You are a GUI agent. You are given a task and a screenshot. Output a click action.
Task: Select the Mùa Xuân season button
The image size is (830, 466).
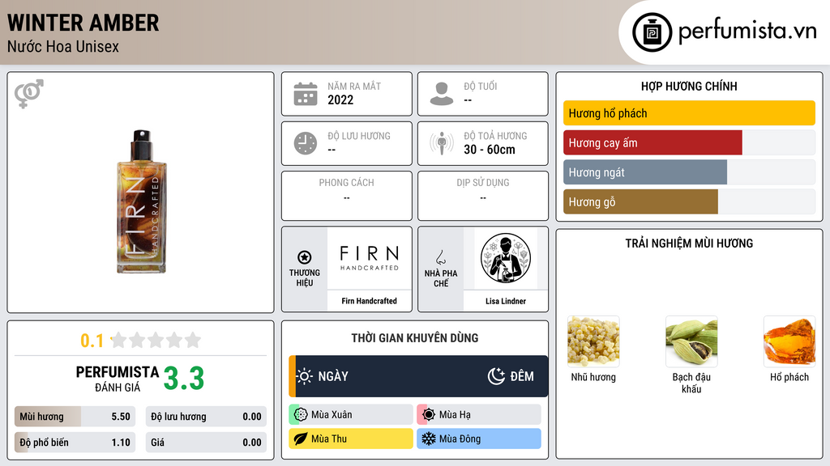point(351,415)
